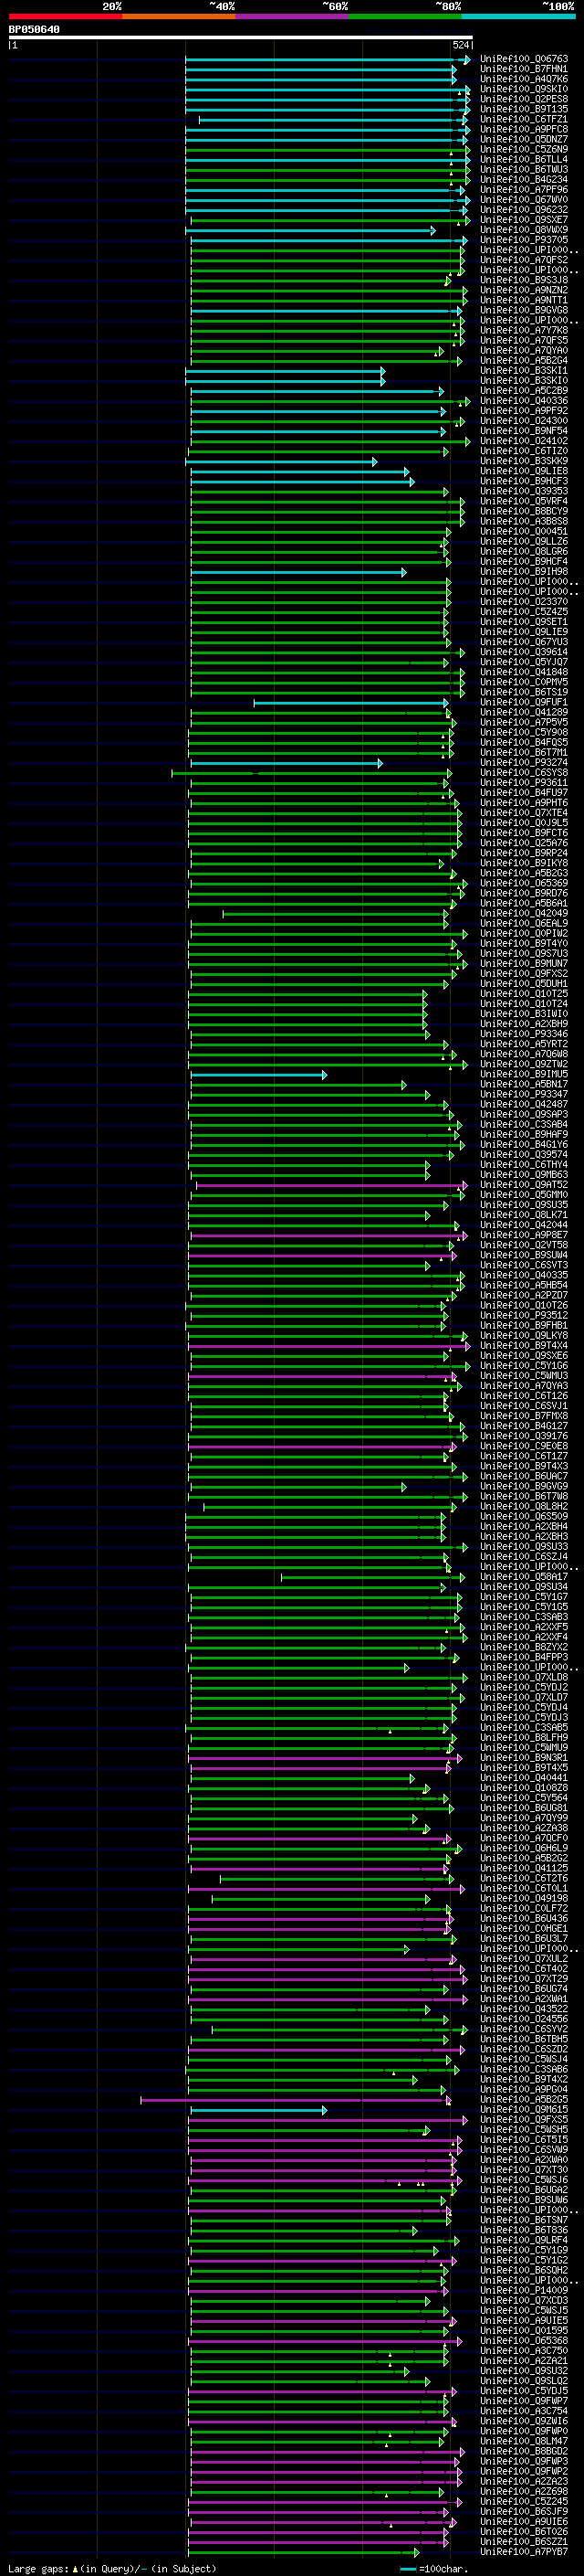
Task: Click the UniRef100_B6UAC7 label
Action: tap(524, 1477)
